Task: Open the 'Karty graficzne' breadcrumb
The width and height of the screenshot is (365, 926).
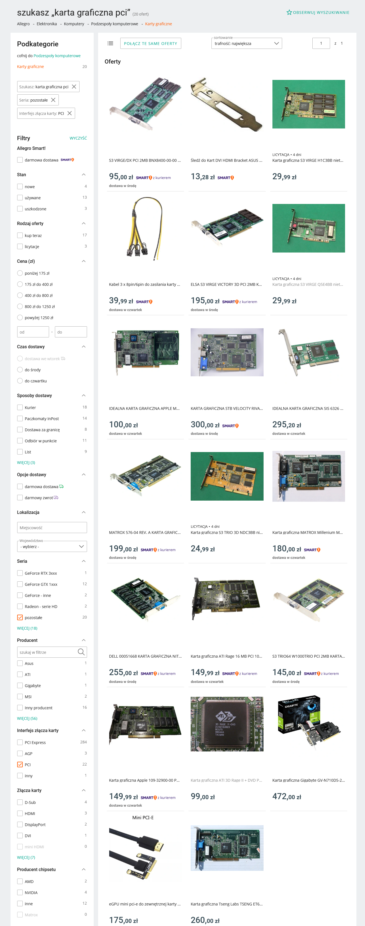Action: coord(159,24)
